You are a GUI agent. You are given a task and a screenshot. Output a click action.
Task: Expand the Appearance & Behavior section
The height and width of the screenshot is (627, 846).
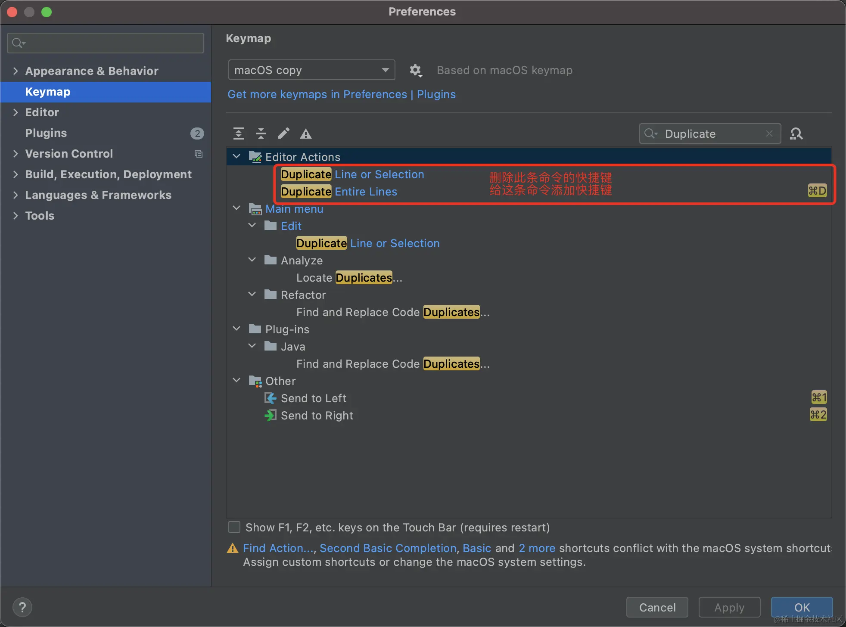click(x=16, y=71)
